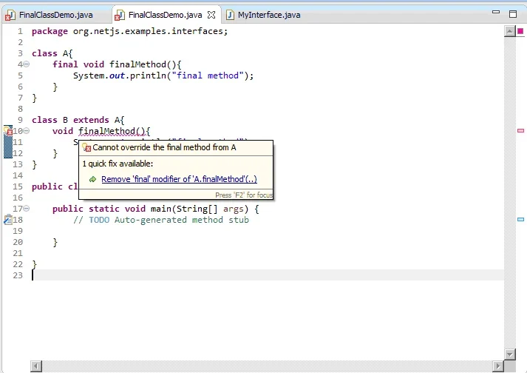The width and height of the screenshot is (527, 373).
Task: Click the quick fix arrow icon in tooltip
Action: click(93, 179)
